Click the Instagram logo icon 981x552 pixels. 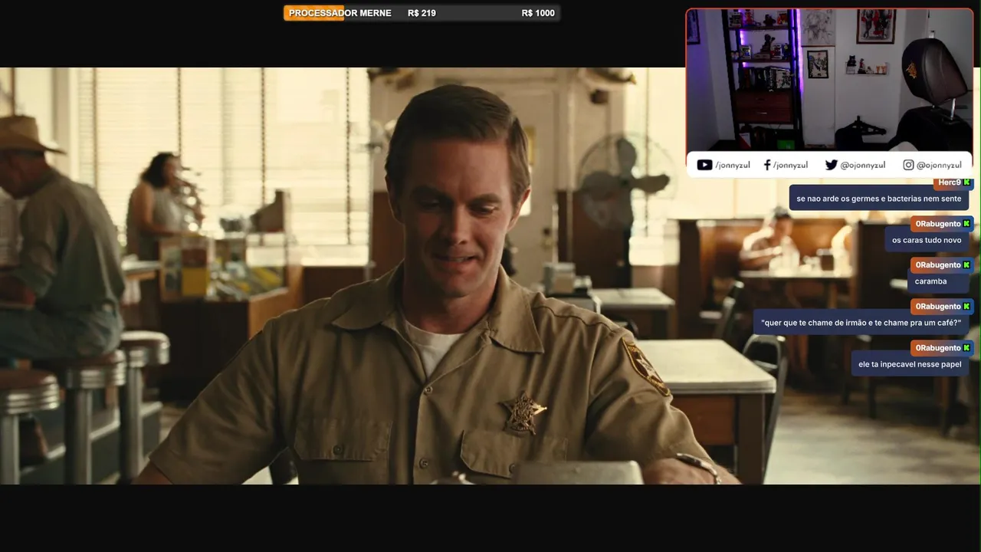tap(908, 165)
